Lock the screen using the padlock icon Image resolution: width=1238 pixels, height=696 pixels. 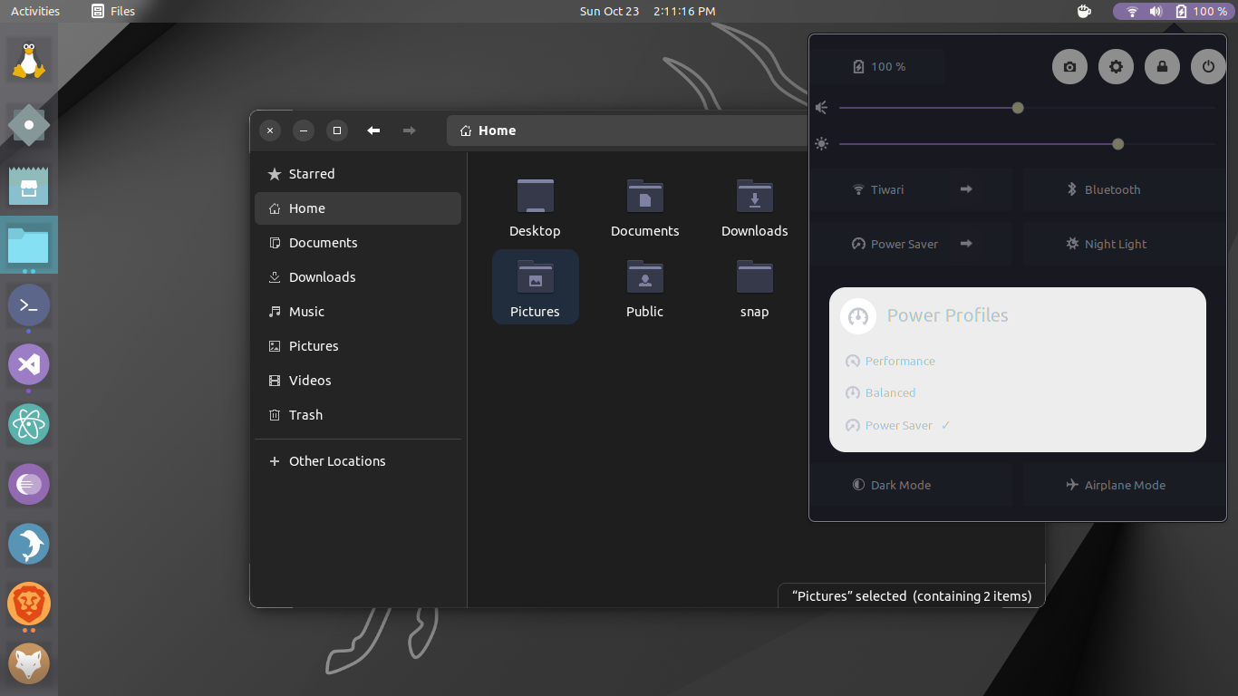pyautogui.click(x=1162, y=66)
